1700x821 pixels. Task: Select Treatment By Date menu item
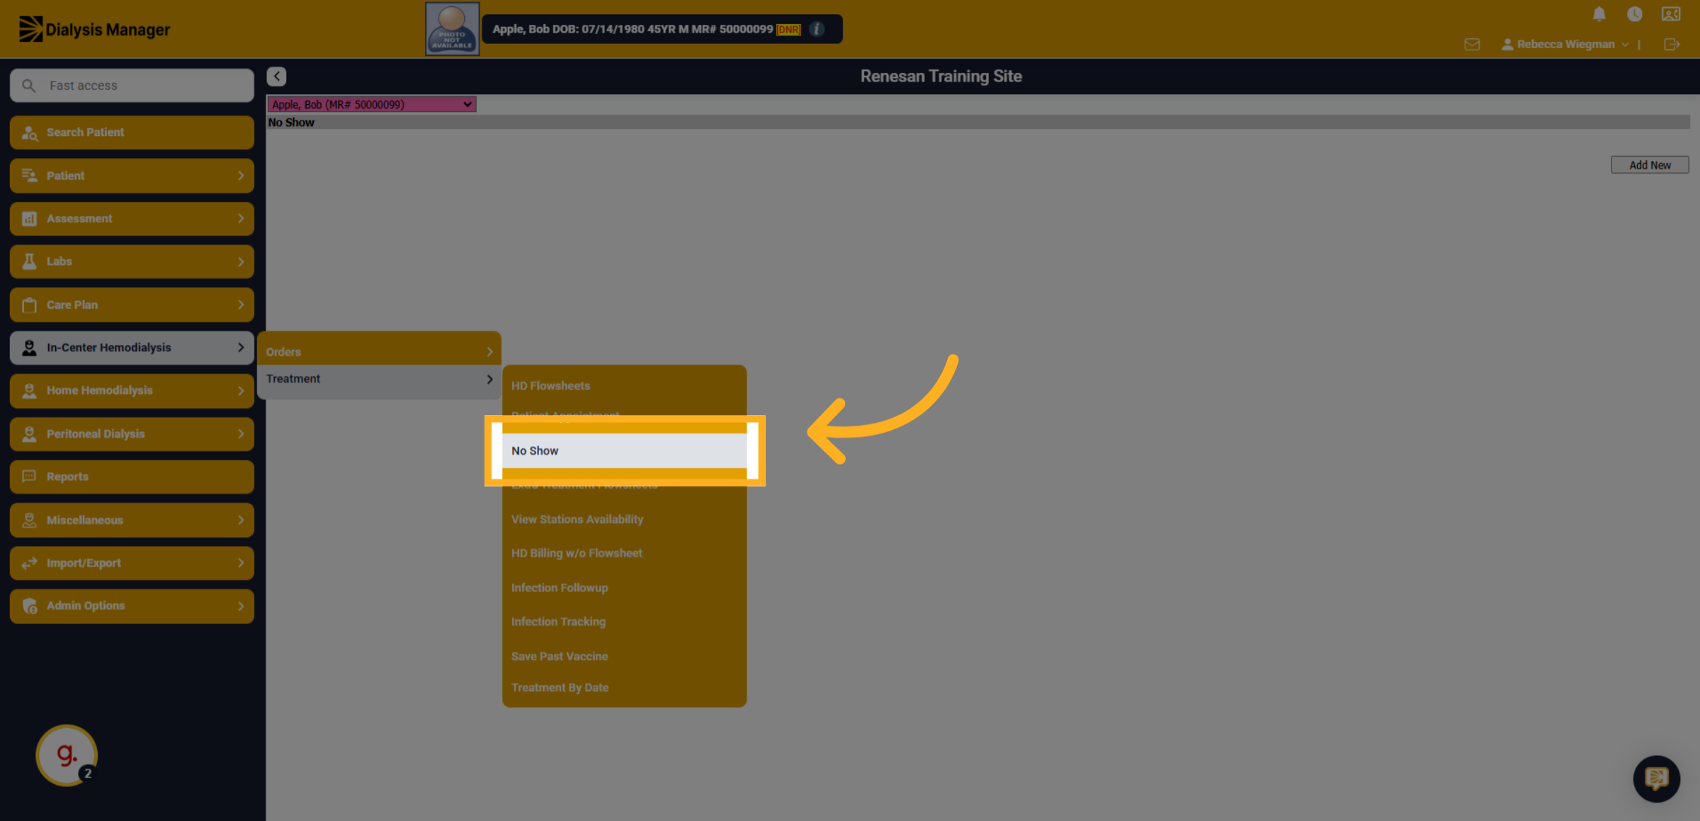624,688
